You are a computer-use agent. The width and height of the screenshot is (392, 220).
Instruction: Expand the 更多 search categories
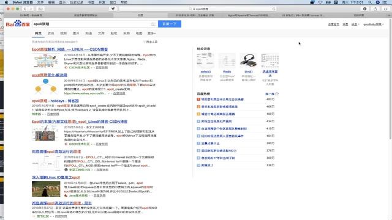[151, 33]
